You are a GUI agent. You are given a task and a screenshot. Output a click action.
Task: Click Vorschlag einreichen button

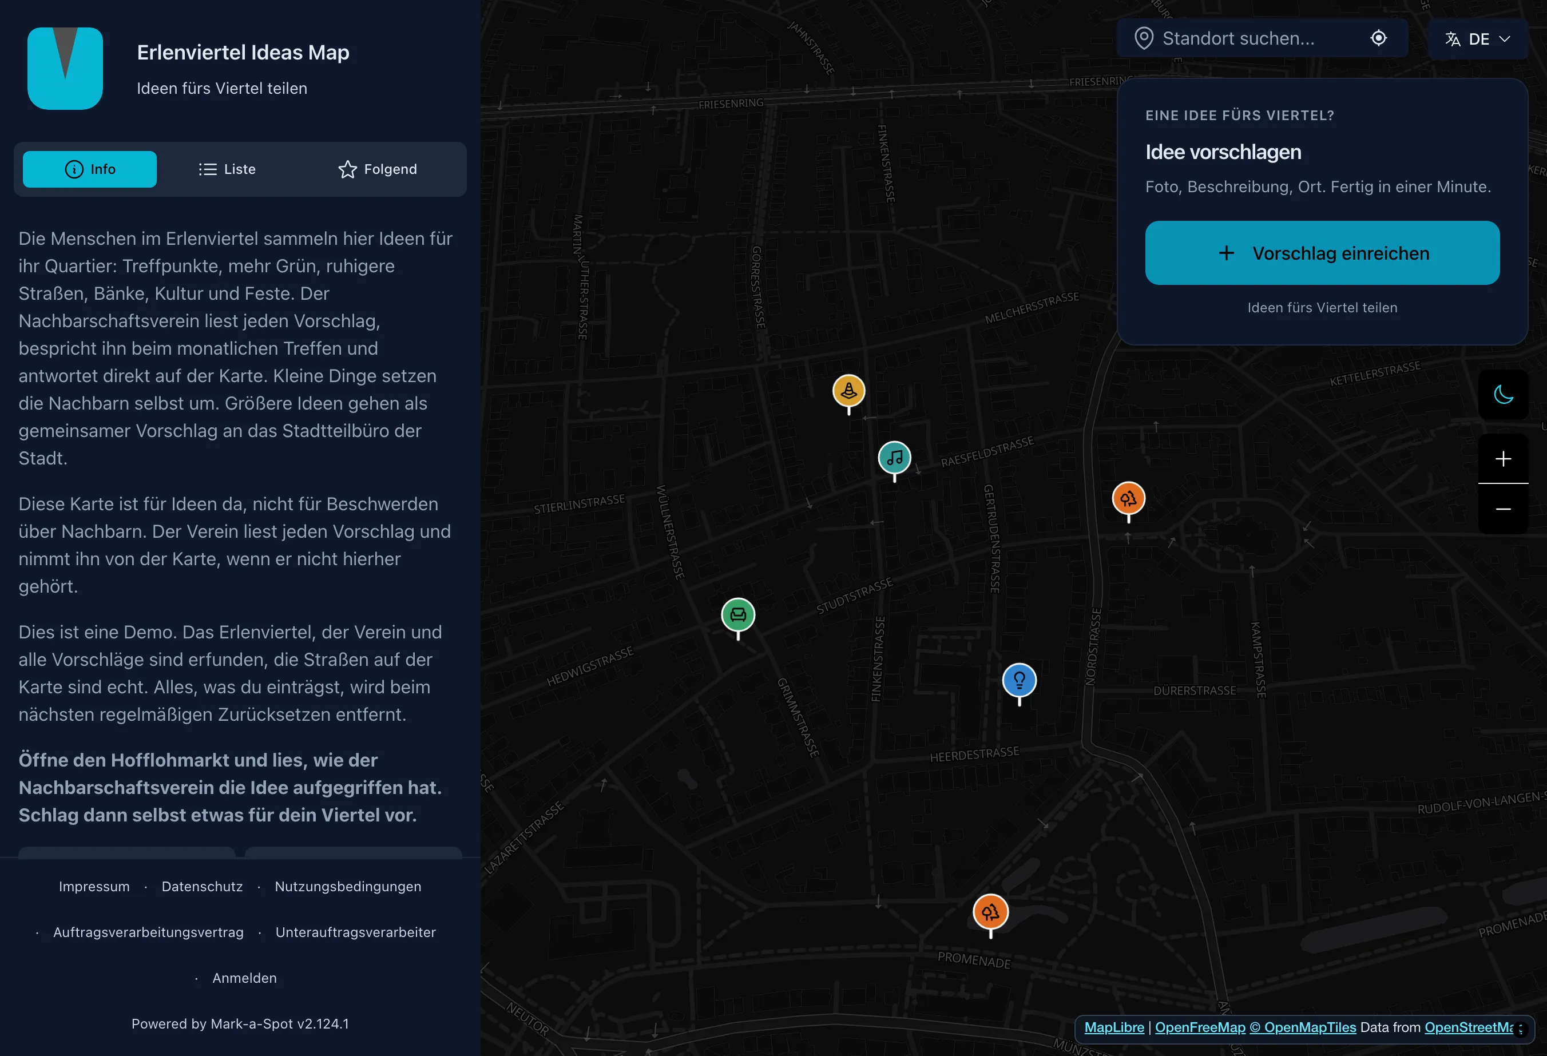pos(1322,253)
